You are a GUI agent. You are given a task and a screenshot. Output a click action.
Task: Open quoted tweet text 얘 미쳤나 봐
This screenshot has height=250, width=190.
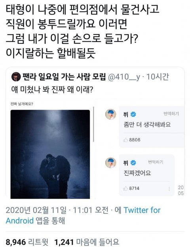pyautogui.click(x=52, y=90)
